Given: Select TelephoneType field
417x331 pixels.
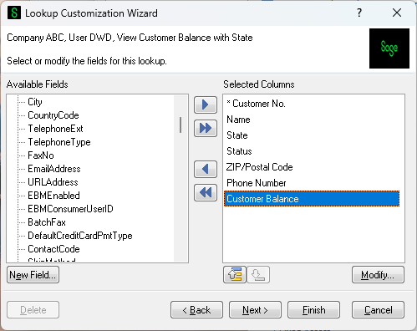Looking at the screenshot, I should pyautogui.click(x=59, y=142).
